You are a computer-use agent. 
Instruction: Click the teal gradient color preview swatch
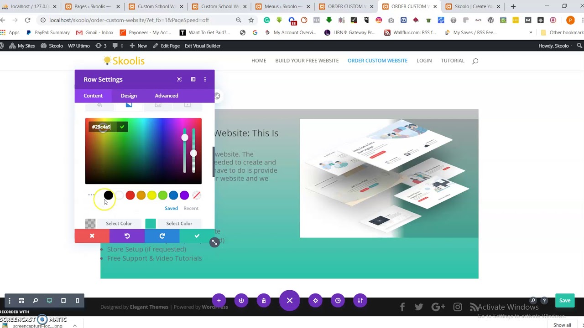tap(151, 224)
